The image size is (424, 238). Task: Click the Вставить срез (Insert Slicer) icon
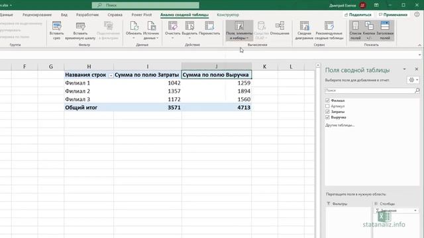(57, 26)
